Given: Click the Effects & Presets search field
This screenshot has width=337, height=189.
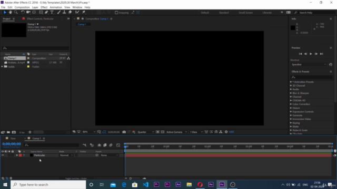Looking at the screenshot, I should tap(311, 77).
